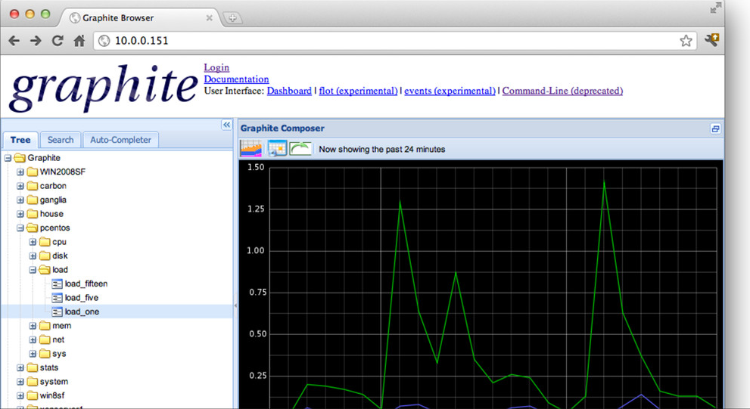750x409 pixels.
Task: Collapse the load tree node
Action: tap(33, 270)
